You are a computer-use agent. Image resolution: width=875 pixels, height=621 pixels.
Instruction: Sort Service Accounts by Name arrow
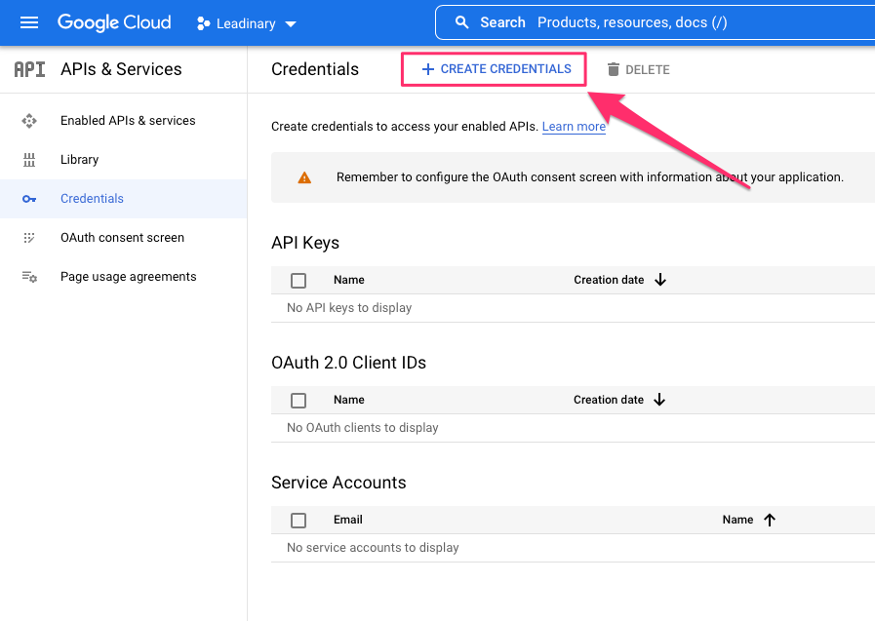click(x=769, y=520)
